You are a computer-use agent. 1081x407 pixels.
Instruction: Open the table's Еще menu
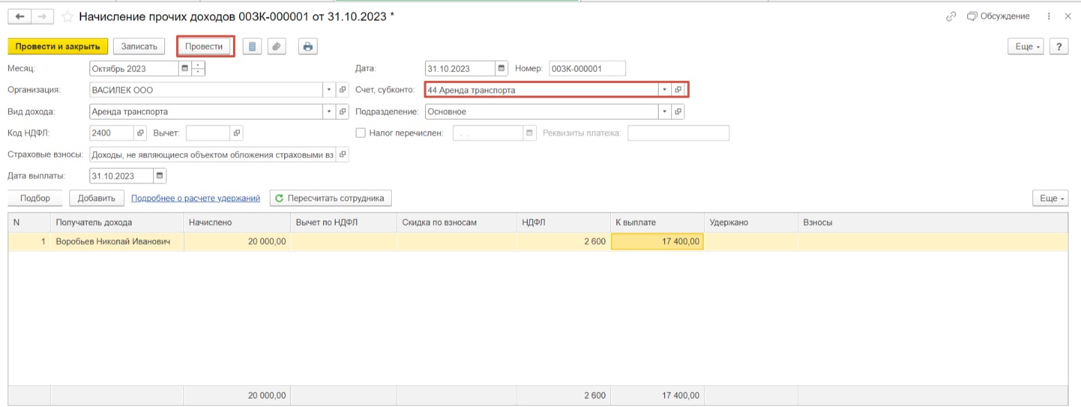1050,198
